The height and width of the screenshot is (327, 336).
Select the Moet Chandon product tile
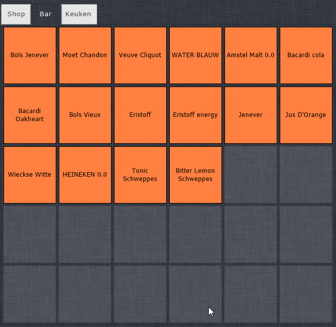point(85,55)
